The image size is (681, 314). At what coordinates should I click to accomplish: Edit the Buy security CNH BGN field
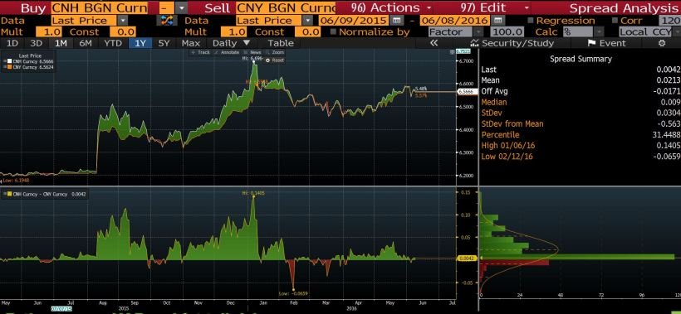pyautogui.click(x=99, y=7)
